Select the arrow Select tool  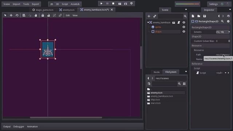click(x=5, y=15)
